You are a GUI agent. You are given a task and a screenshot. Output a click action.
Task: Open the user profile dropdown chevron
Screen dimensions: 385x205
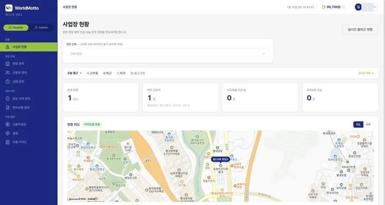point(374,7)
